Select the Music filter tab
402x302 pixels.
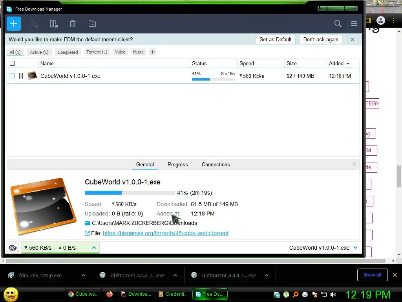click(x=139, y=52)
